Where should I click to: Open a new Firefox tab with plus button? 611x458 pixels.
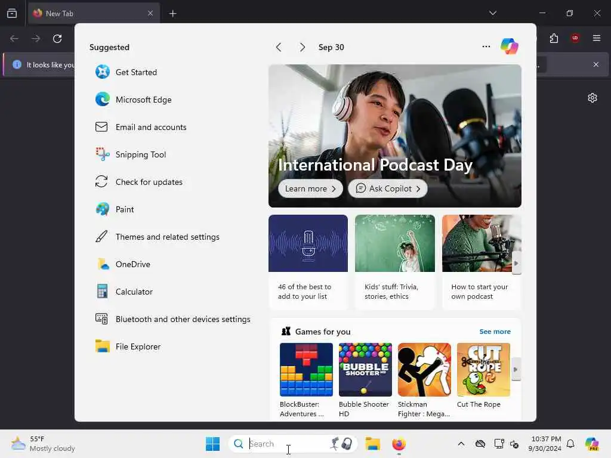point(172,14)
